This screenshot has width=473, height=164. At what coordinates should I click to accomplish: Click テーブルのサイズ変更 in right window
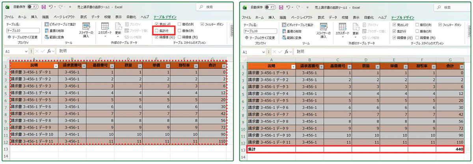(260, 37)
